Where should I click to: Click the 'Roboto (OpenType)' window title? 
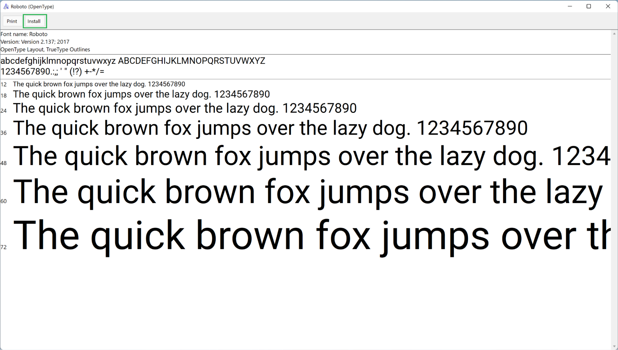coord(32,6)
